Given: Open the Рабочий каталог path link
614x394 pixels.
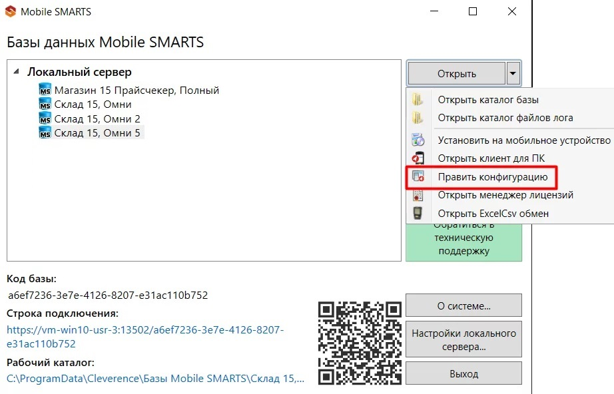Looking at the screenshot, I should (155, 378).
